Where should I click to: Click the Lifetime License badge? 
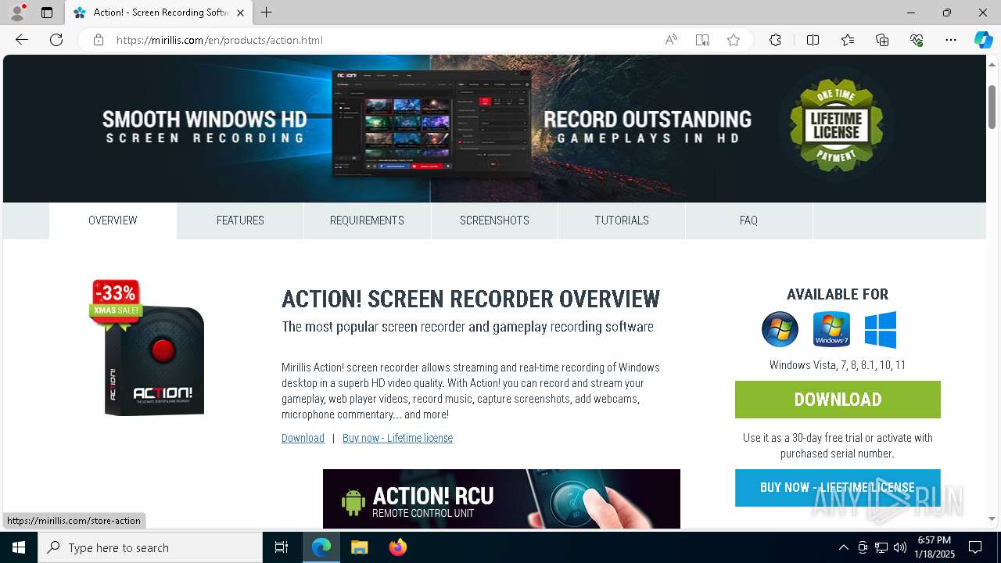pos(836,125)
